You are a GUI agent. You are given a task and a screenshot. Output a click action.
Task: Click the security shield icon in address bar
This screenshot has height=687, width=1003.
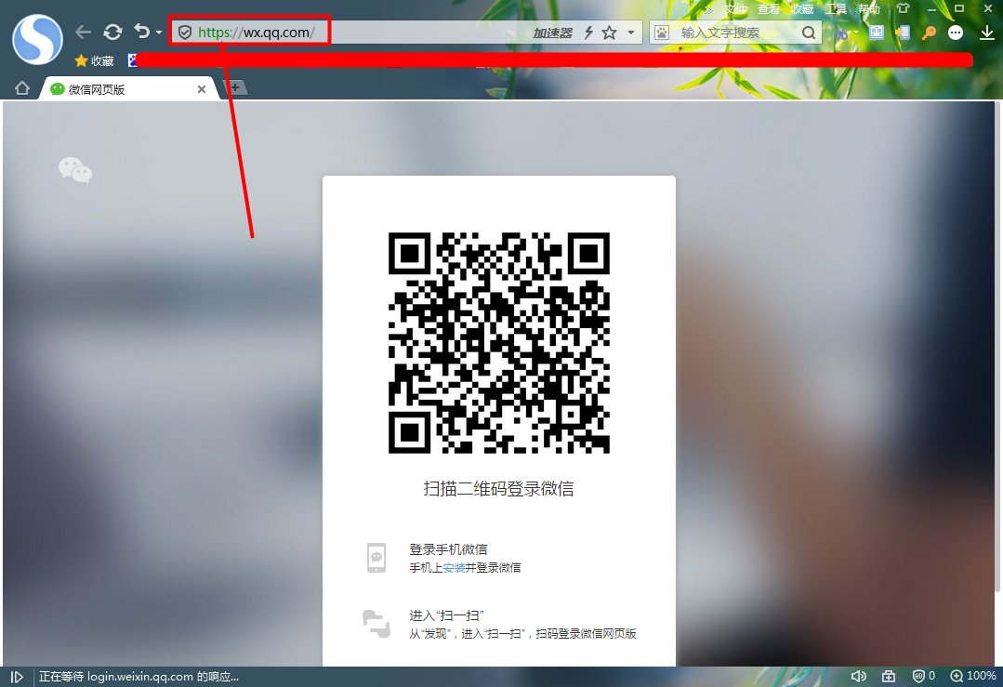tap(185, 33)
